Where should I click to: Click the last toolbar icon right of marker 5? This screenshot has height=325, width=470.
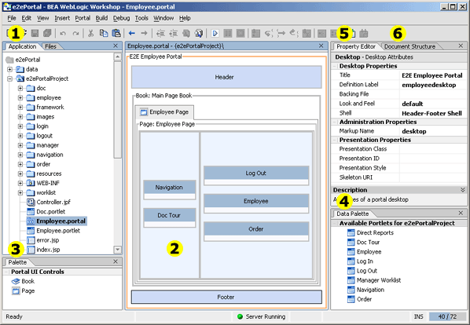(364, 33)
